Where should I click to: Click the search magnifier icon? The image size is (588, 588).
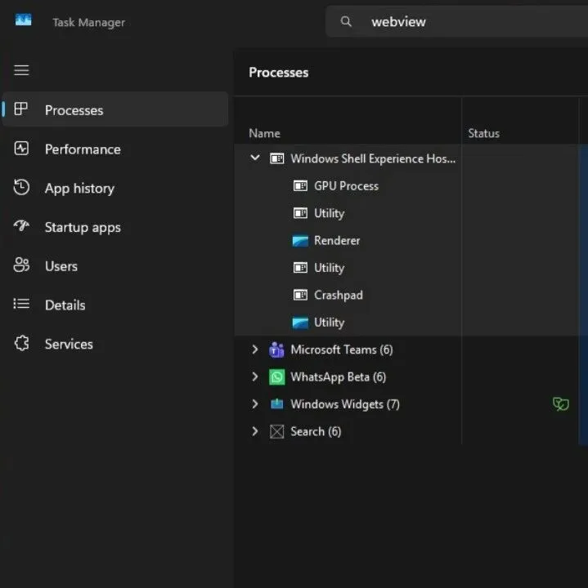click(346, 22)
